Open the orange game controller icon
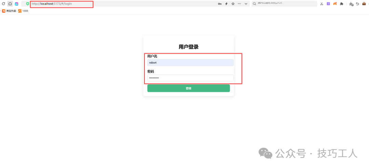This screenshot has height=168, width=369. pyautogui.click(x=335, y=4)
